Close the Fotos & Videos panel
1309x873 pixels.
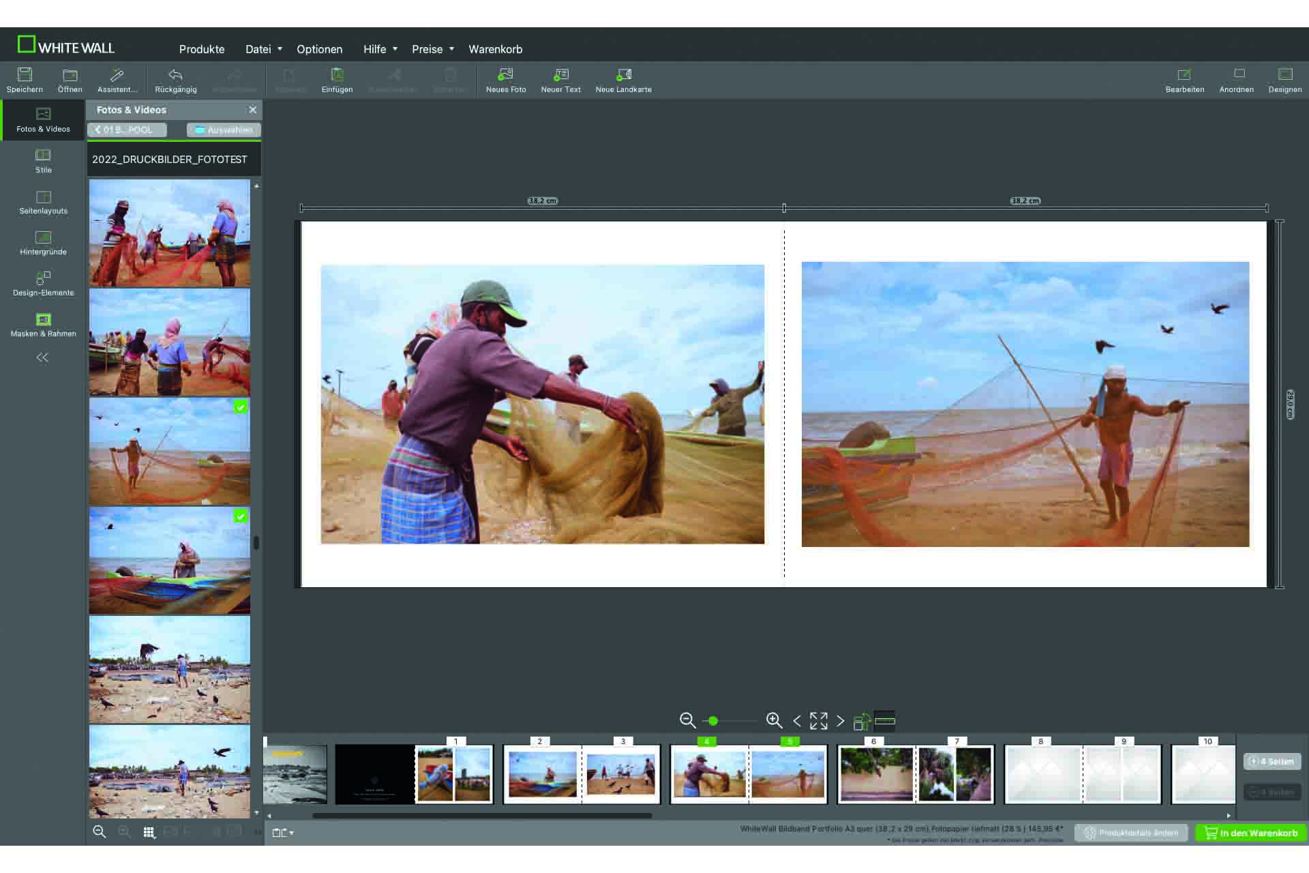point(253,110)
